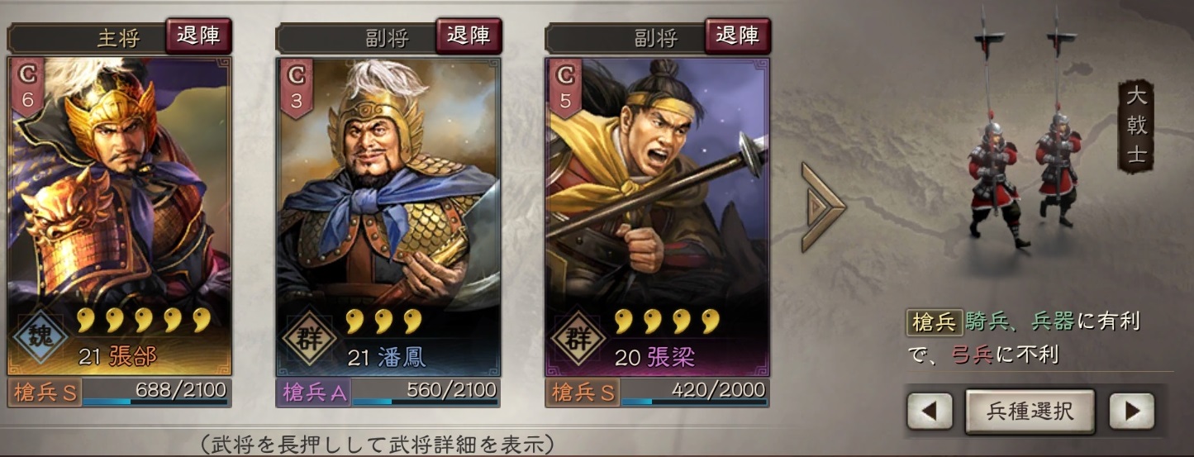
Task: Click the 魏 faction emblem on 張郃
Action: [40, 336]
